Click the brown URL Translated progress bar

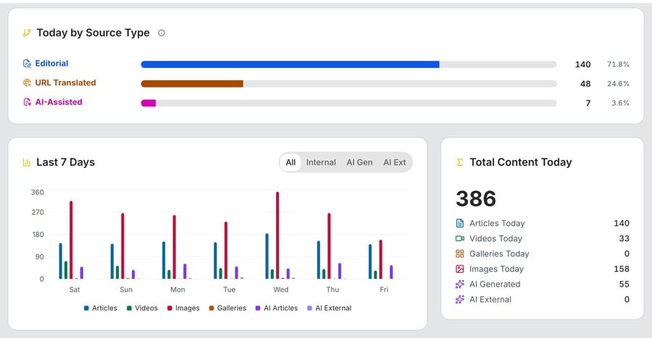click(192, 84)
